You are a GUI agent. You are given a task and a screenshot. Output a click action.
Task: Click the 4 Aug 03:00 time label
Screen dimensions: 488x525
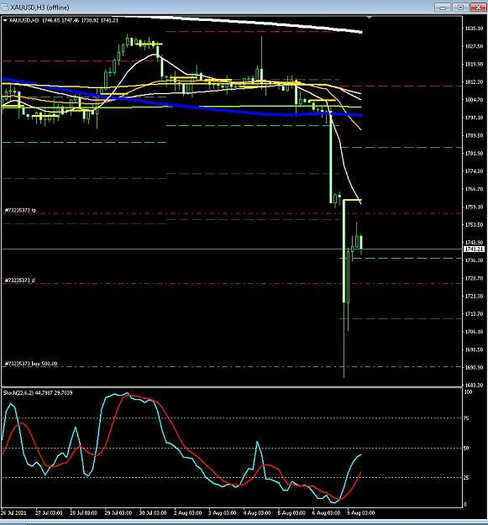point(257,513)
